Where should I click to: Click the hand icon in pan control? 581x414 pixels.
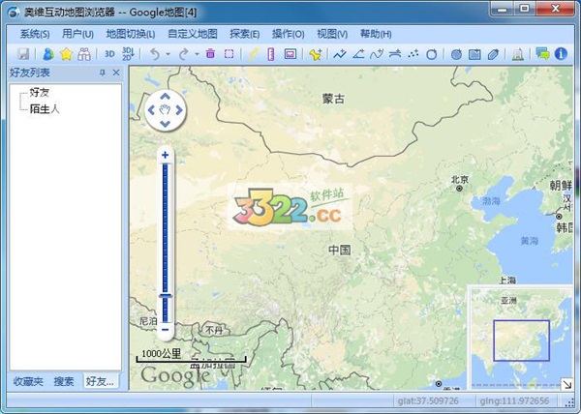point(166,109)
